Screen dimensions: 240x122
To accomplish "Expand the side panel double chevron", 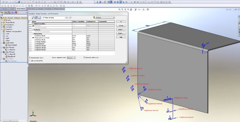I will pos(26,12).
